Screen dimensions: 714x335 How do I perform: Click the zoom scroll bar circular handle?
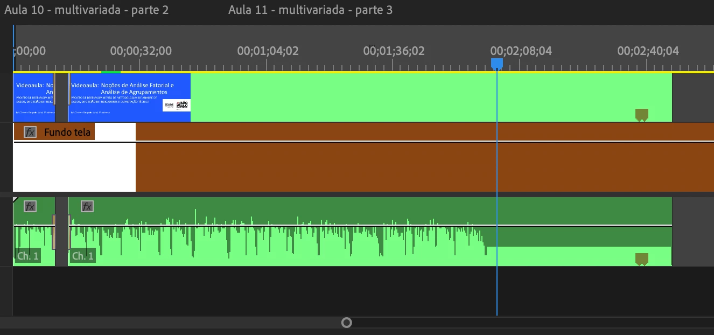tap(347, 323)
